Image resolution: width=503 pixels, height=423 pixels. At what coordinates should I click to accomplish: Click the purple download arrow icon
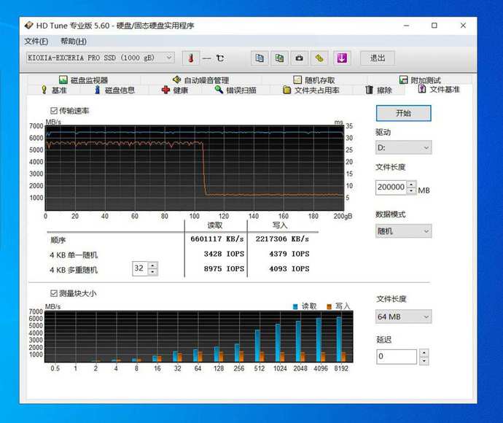pos(342,58)
